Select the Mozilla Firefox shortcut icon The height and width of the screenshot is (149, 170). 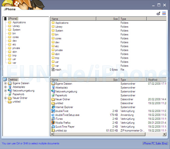pyautogui.click(x=53, y=122)
